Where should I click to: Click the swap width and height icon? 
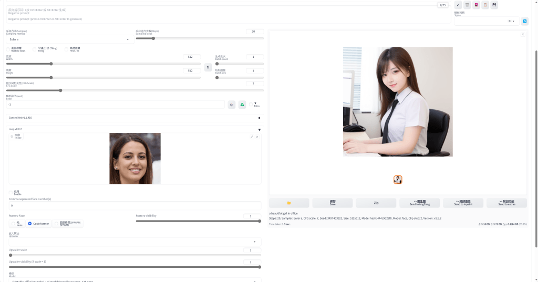(x=208, y=67)
